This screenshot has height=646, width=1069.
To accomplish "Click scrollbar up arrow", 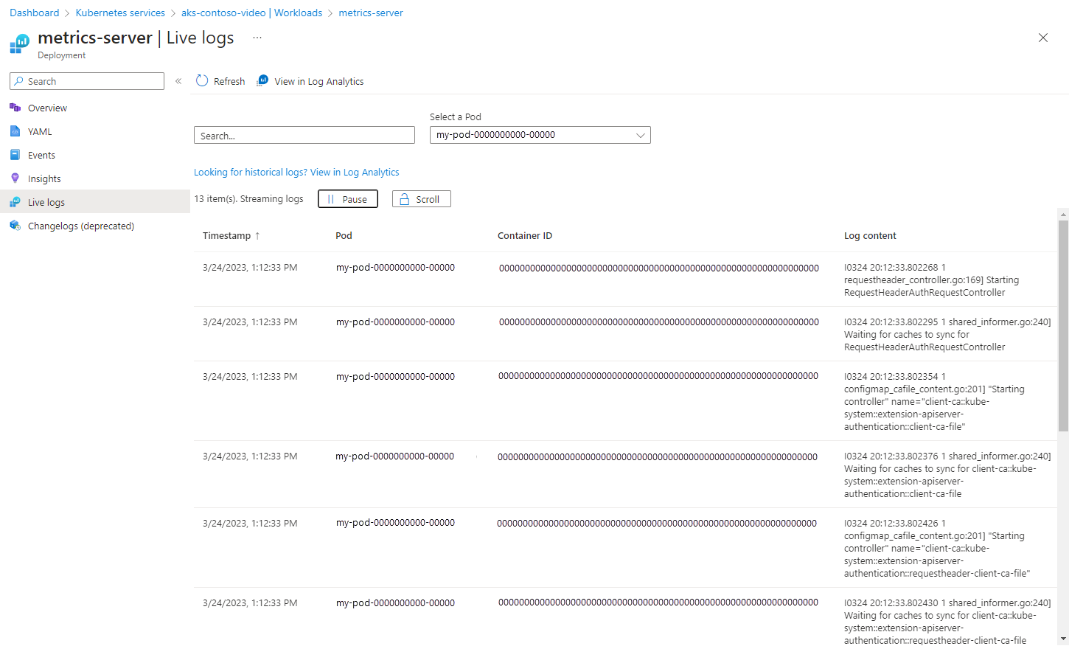I will pyautogui.click(x=1063, y=215).
